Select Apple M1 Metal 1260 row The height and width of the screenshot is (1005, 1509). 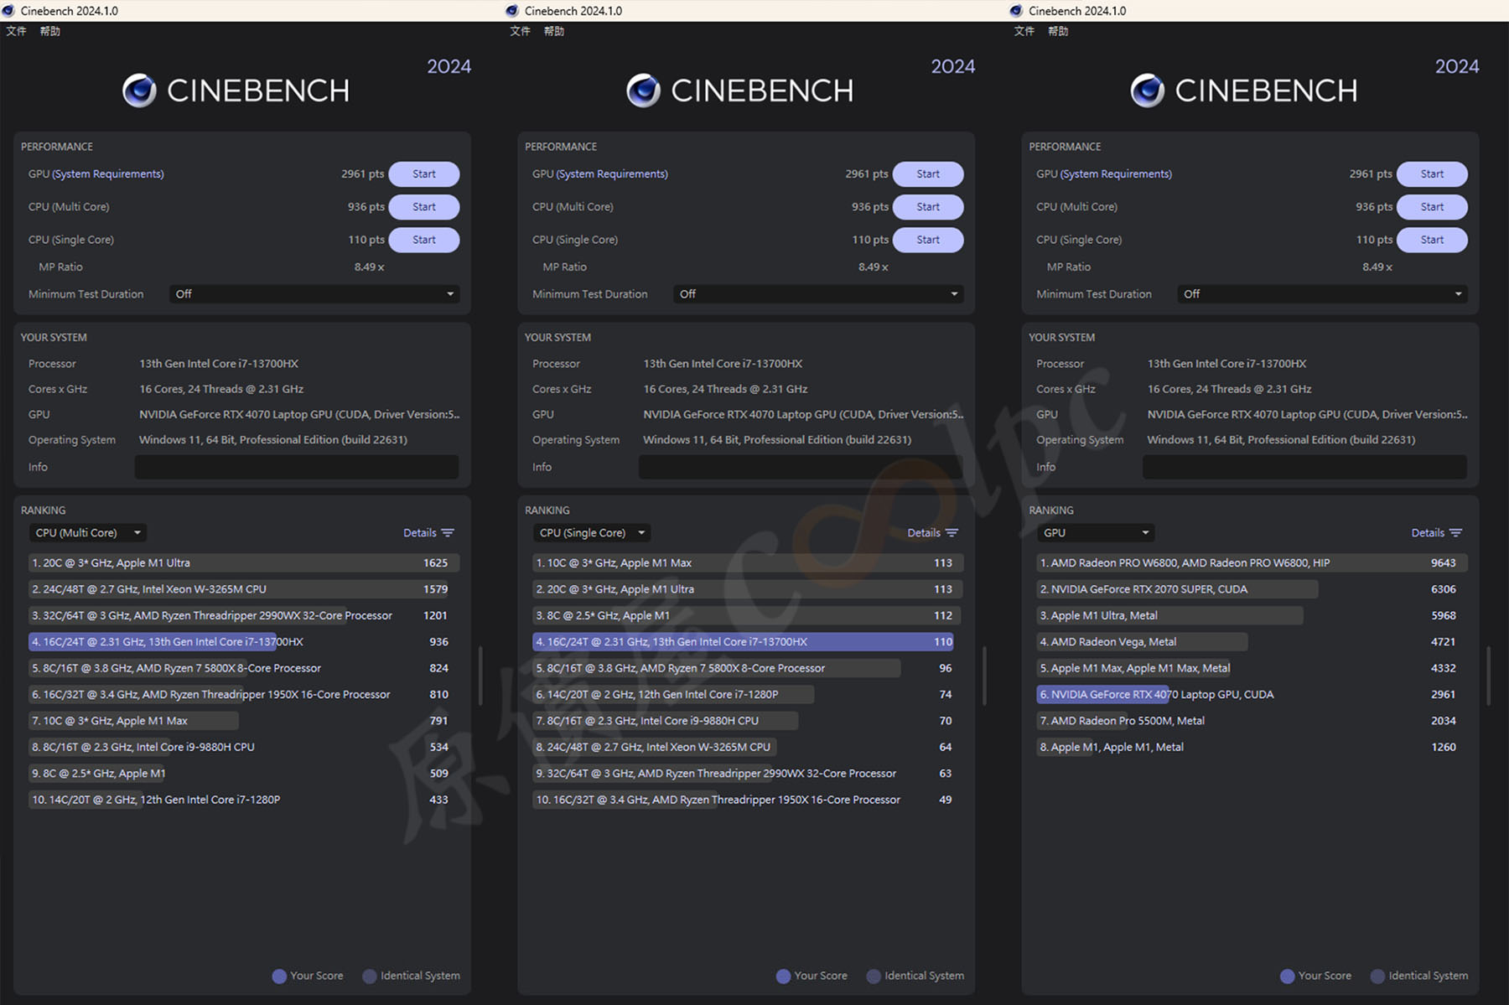pyautogui.click(x=1252, y=747)
